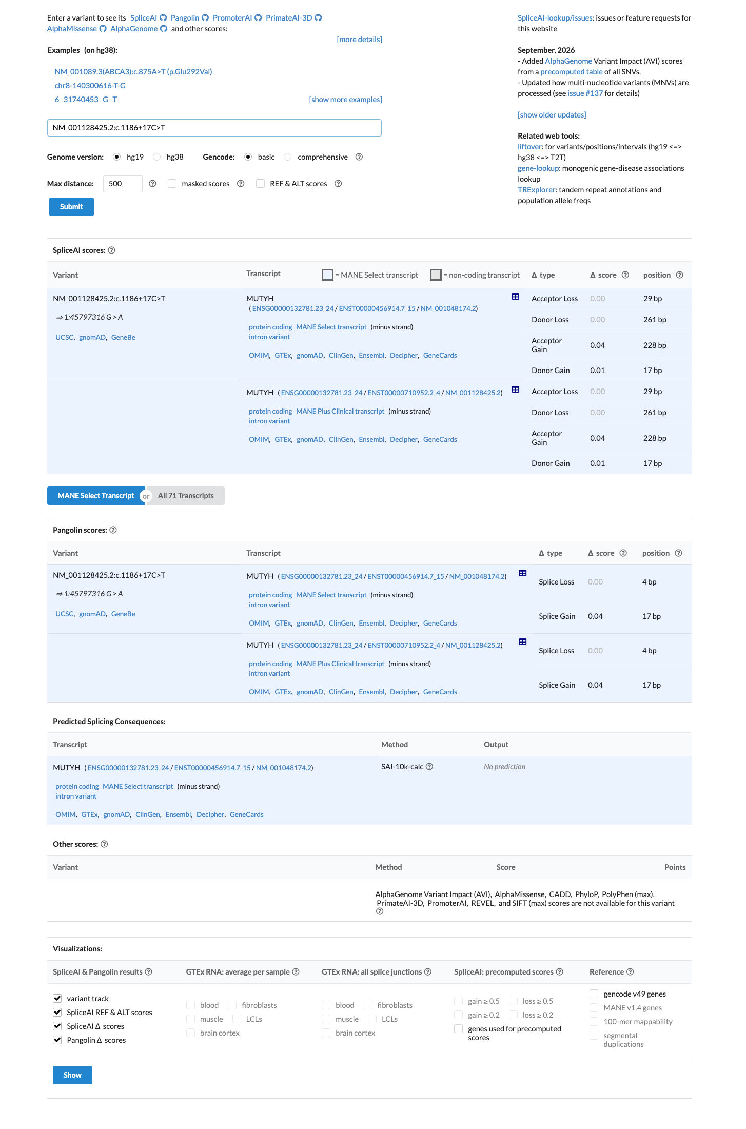Open the SpliceAI-lookup/issues link

click(x=555, y=18)
